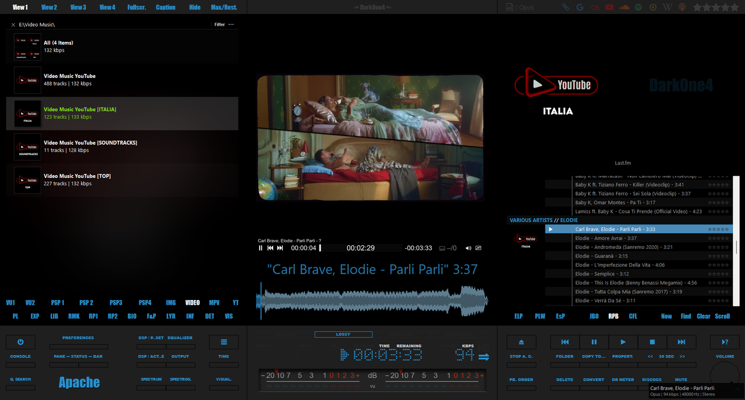Screen dimensions: 745x400
Task: Click the power button icon
Action: [x=20, y=342]
